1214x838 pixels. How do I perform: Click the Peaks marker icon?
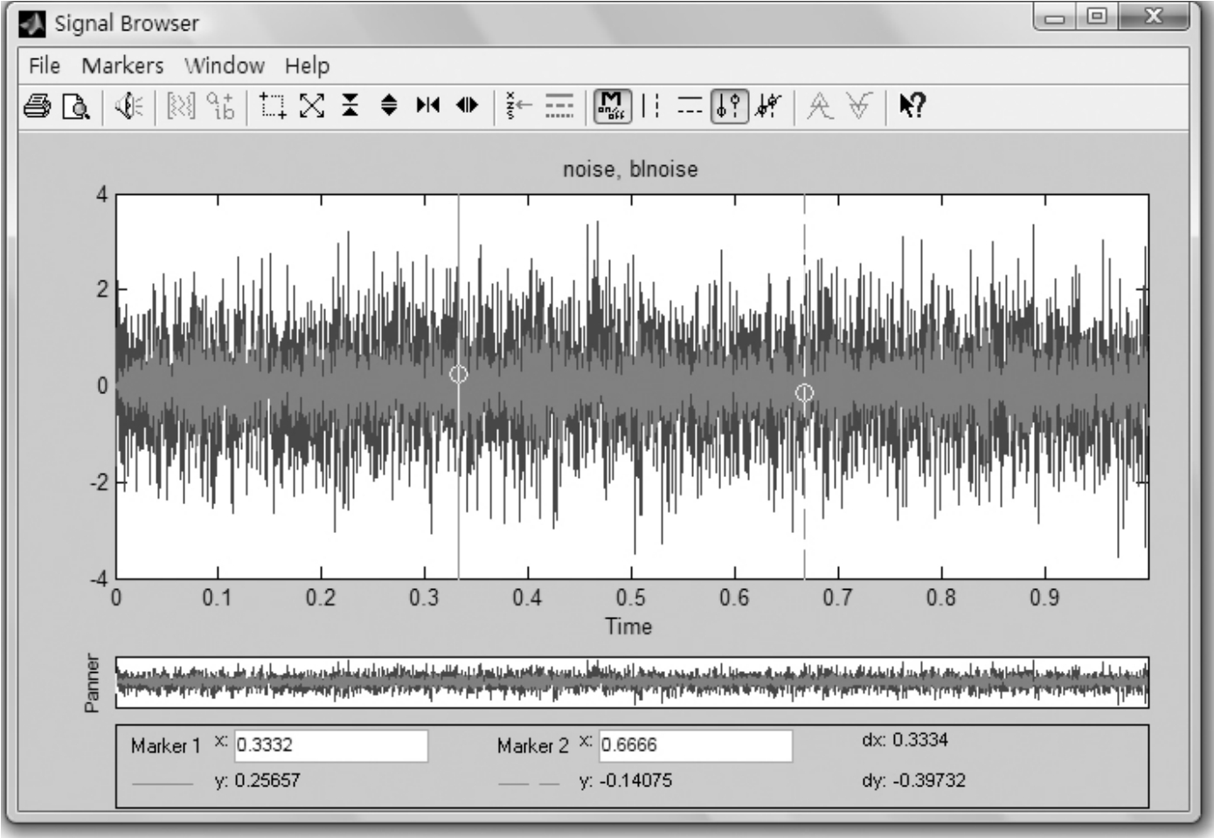pyautogui.click(x=820, y=107)
